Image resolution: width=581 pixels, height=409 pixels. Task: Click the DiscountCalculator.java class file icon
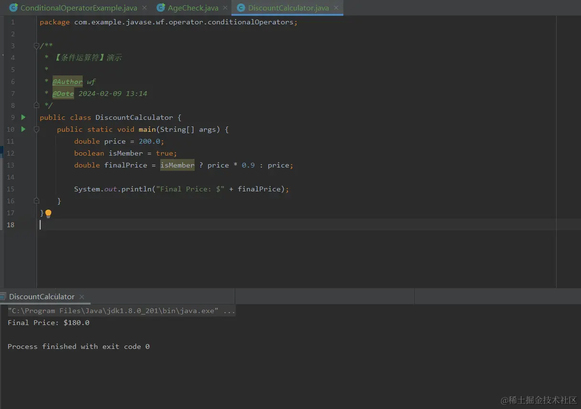[x=241, y=8]
